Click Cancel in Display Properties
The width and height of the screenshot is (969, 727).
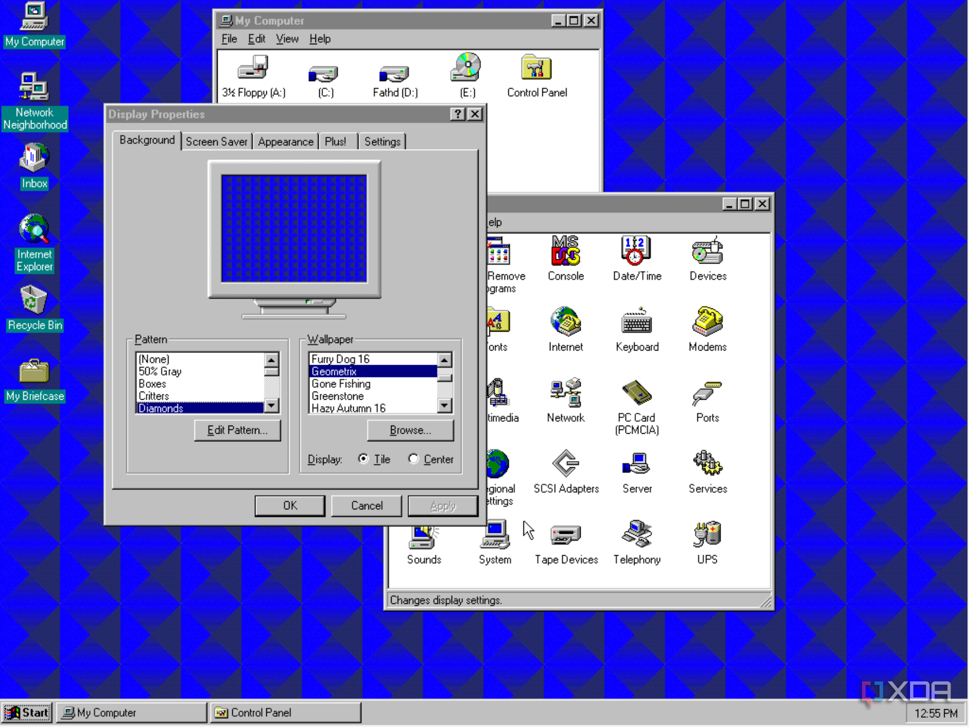click(x=367, y=506)
